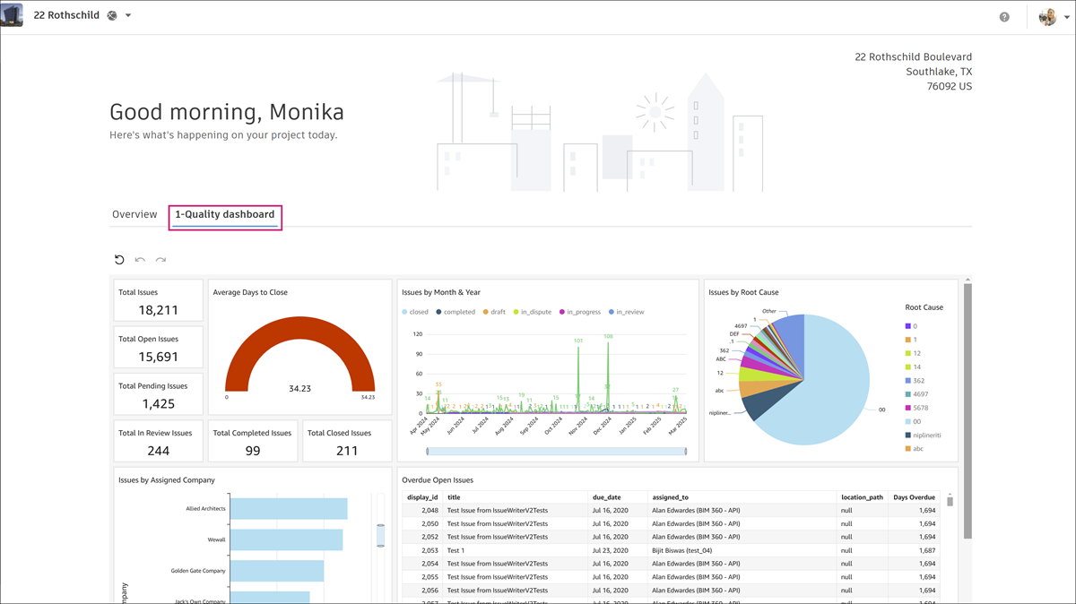This screenshot has width=1076, height=604.
Task: Click Bijit Biswas (test_04) assignee cell
Action: pyautogui.click(x=682, y=550)
